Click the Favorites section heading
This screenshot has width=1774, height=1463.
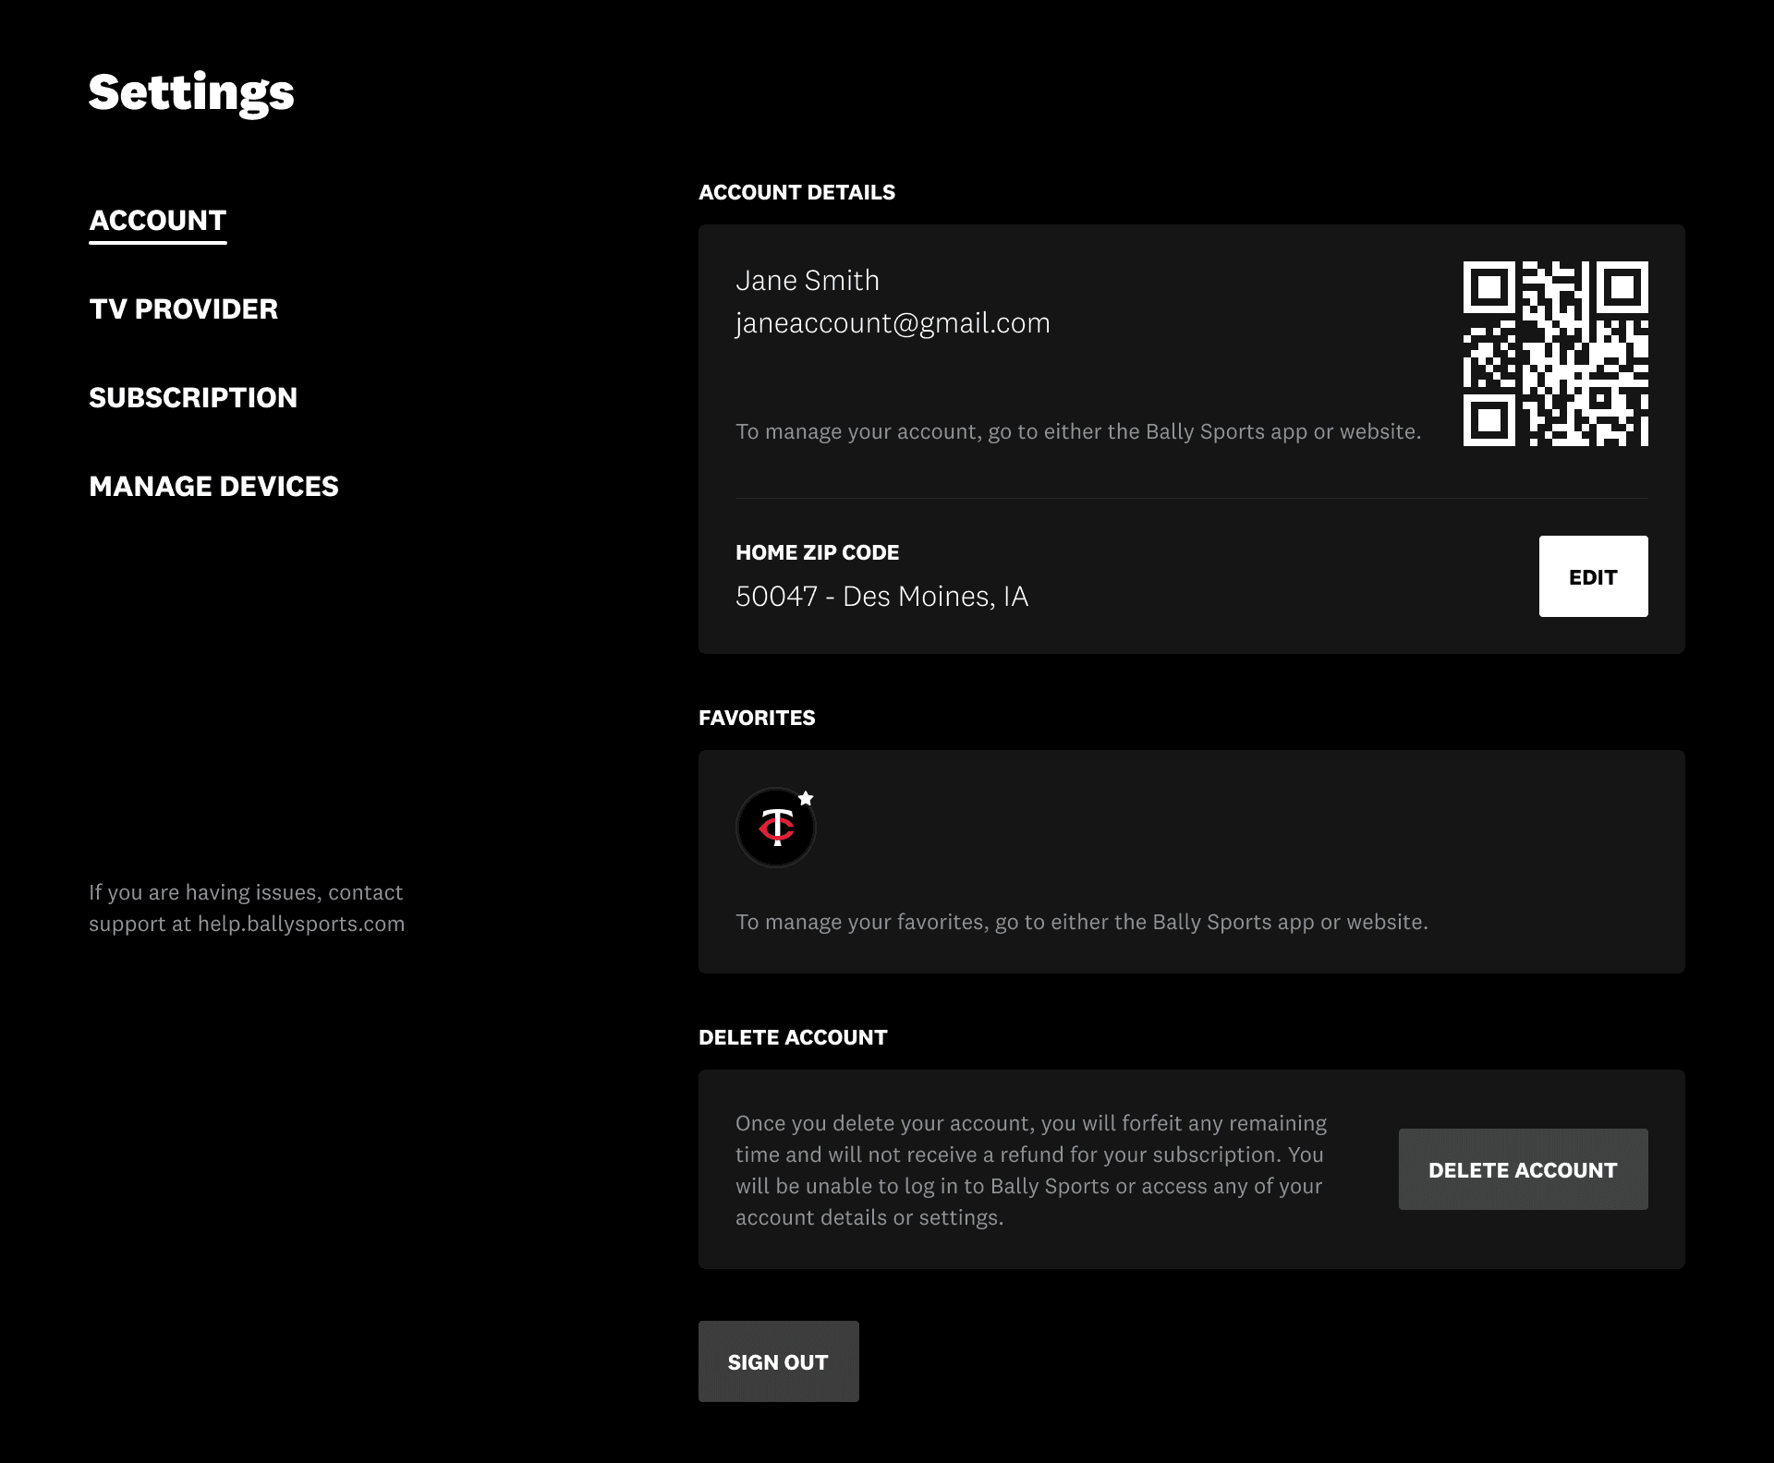[x=757, y=719]
